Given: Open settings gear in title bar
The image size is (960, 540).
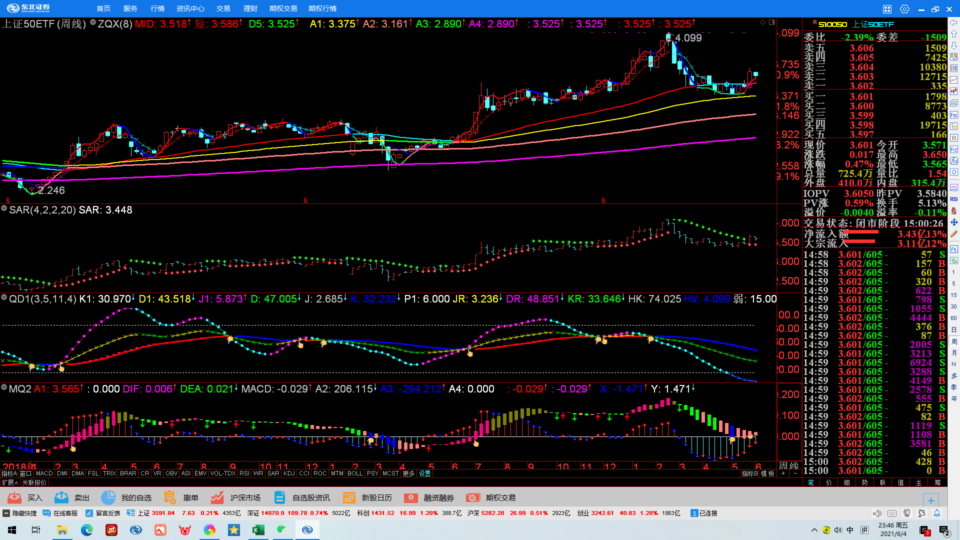Looking at the screenshot, I should [904, 9].
